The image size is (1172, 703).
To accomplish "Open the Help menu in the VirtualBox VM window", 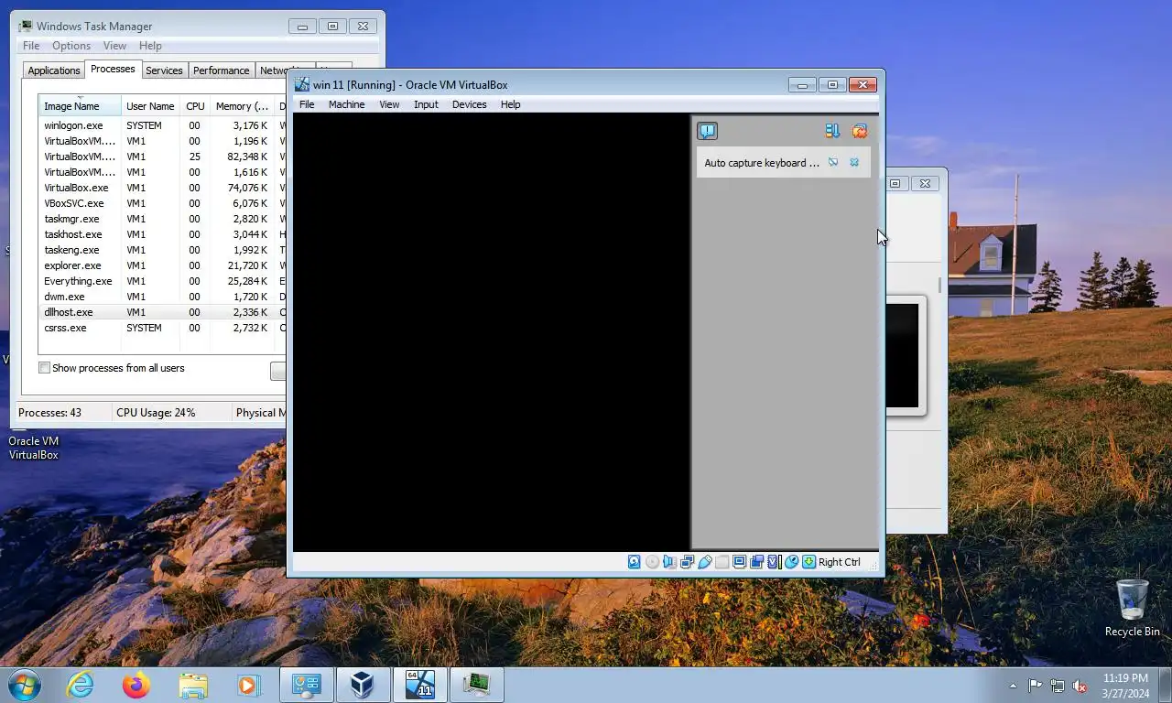I will (x=510, y=104).
